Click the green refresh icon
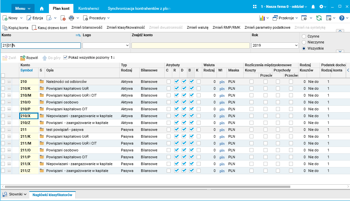This screenshot has height=201, width=350. point(319,18)
